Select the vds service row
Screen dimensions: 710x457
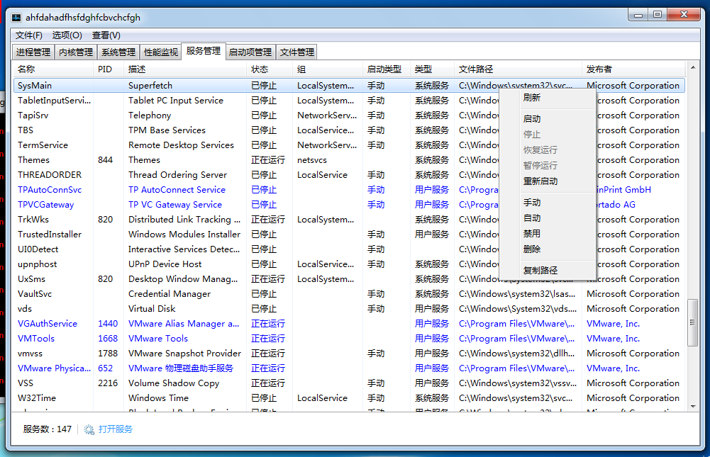click(x=349, y=309)
